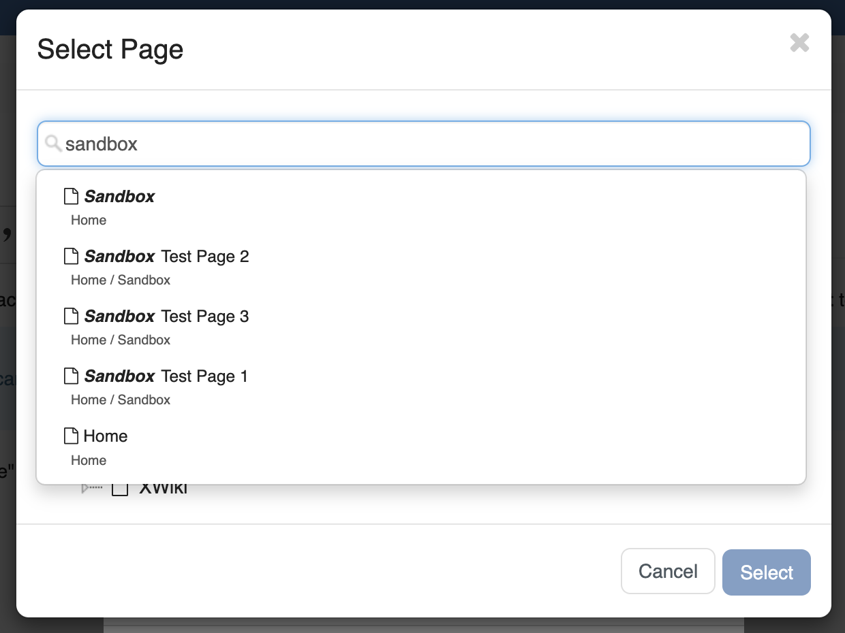Image resolution: width=845 pixels, height=633 pixels.
Task: Choose the Sandbox suggestion
Action: point(120,197)
